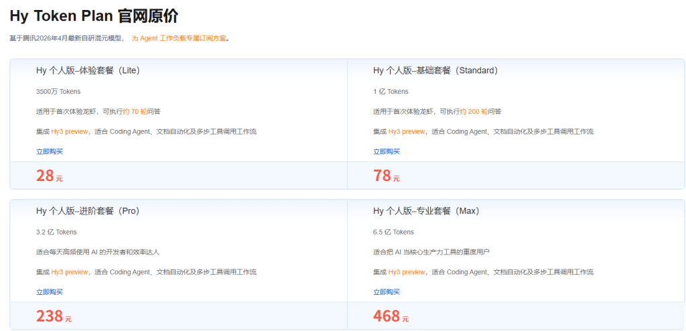Click the "468 元" price
Viewport: 686px width, 331px height.
tap(391, 316)
